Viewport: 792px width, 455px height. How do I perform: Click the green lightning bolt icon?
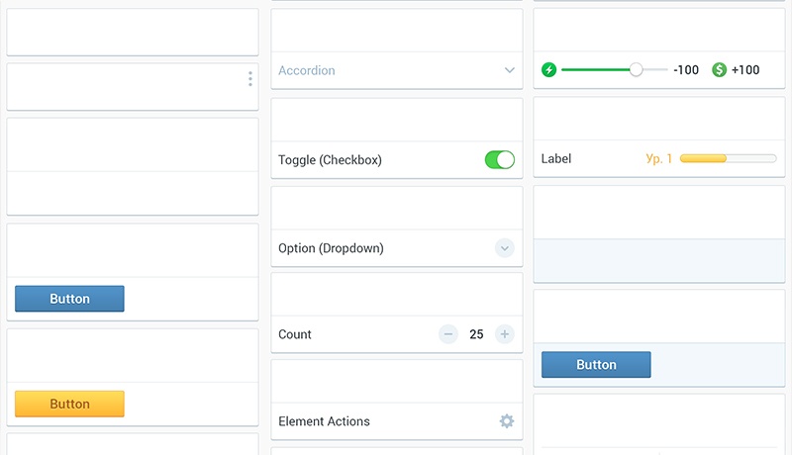(549, 70)
